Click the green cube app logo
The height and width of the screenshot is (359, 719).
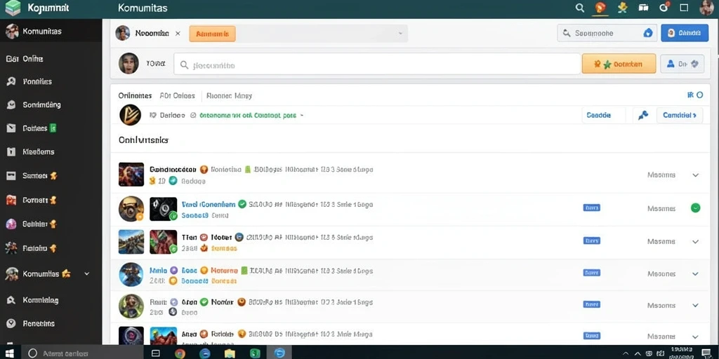click(13, 8)
